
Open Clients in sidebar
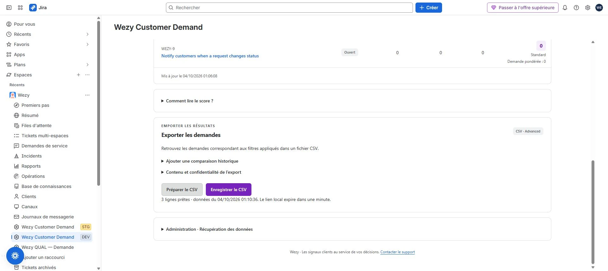28,197
